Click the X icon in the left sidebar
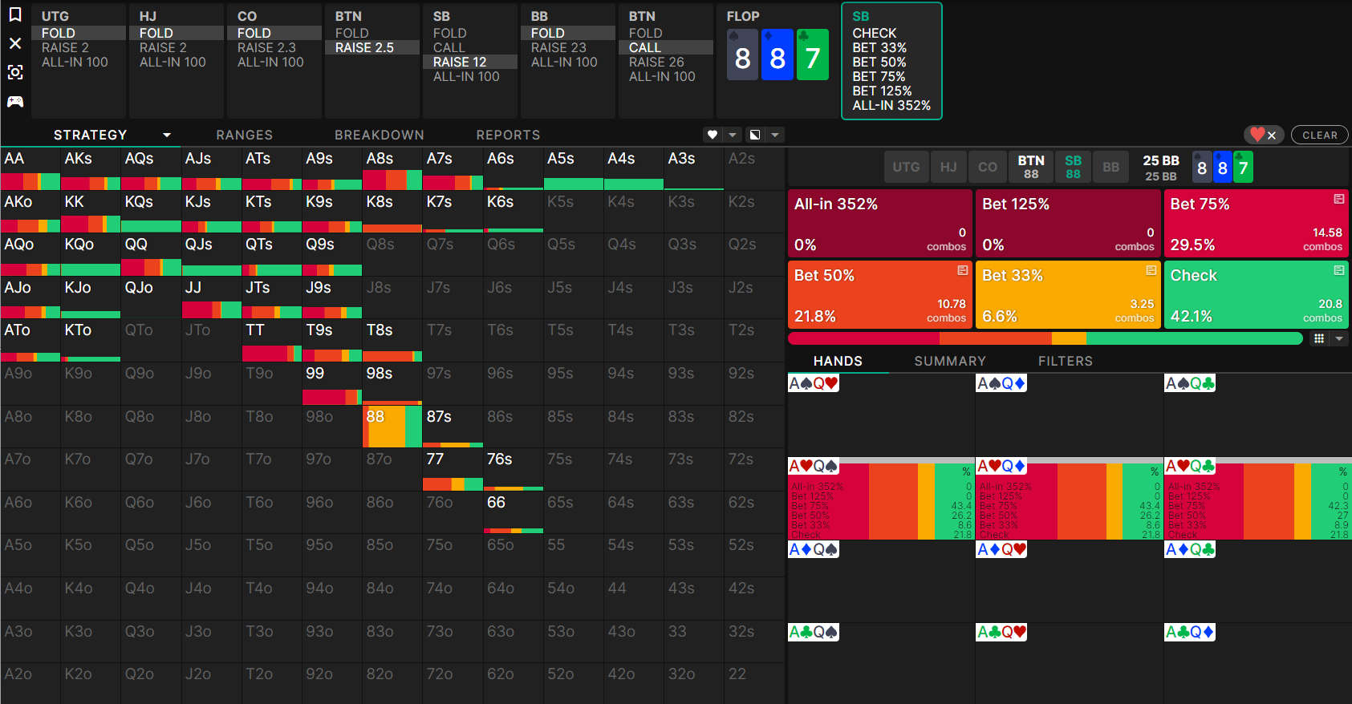Viewport: 1352px width, 704px height. [x=15, y=43]
